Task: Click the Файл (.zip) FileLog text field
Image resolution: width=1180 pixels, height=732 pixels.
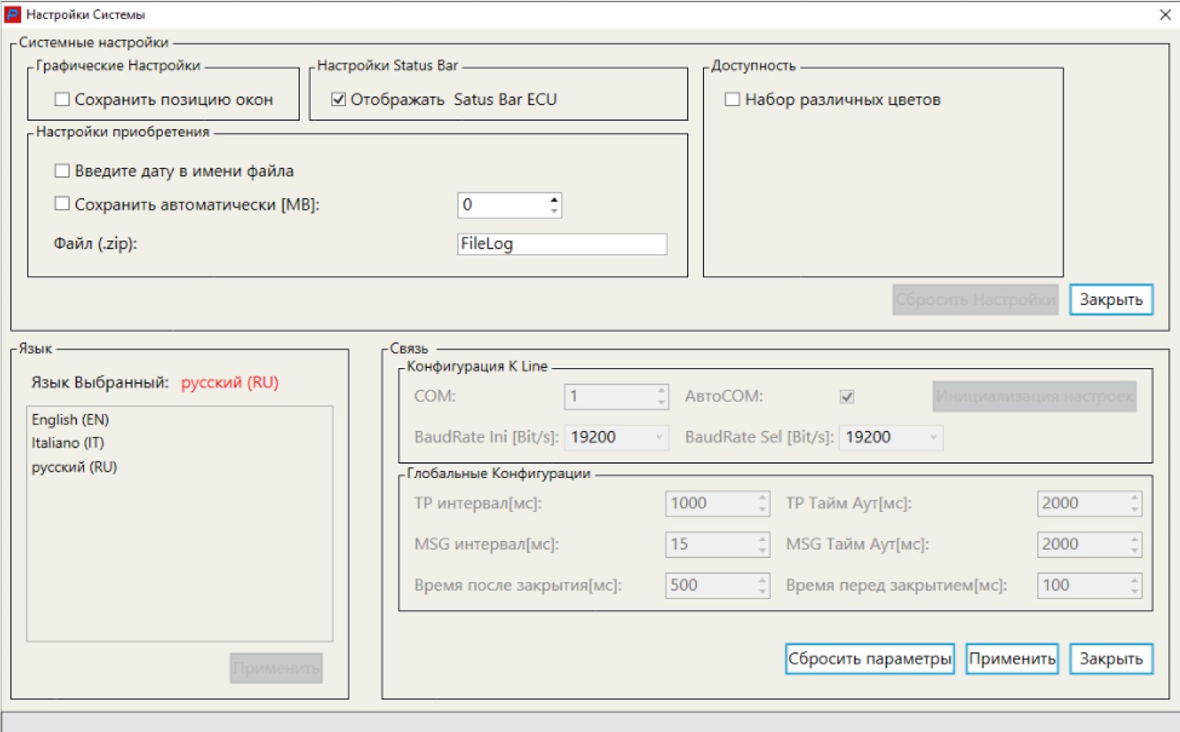Action: [562, 244]
